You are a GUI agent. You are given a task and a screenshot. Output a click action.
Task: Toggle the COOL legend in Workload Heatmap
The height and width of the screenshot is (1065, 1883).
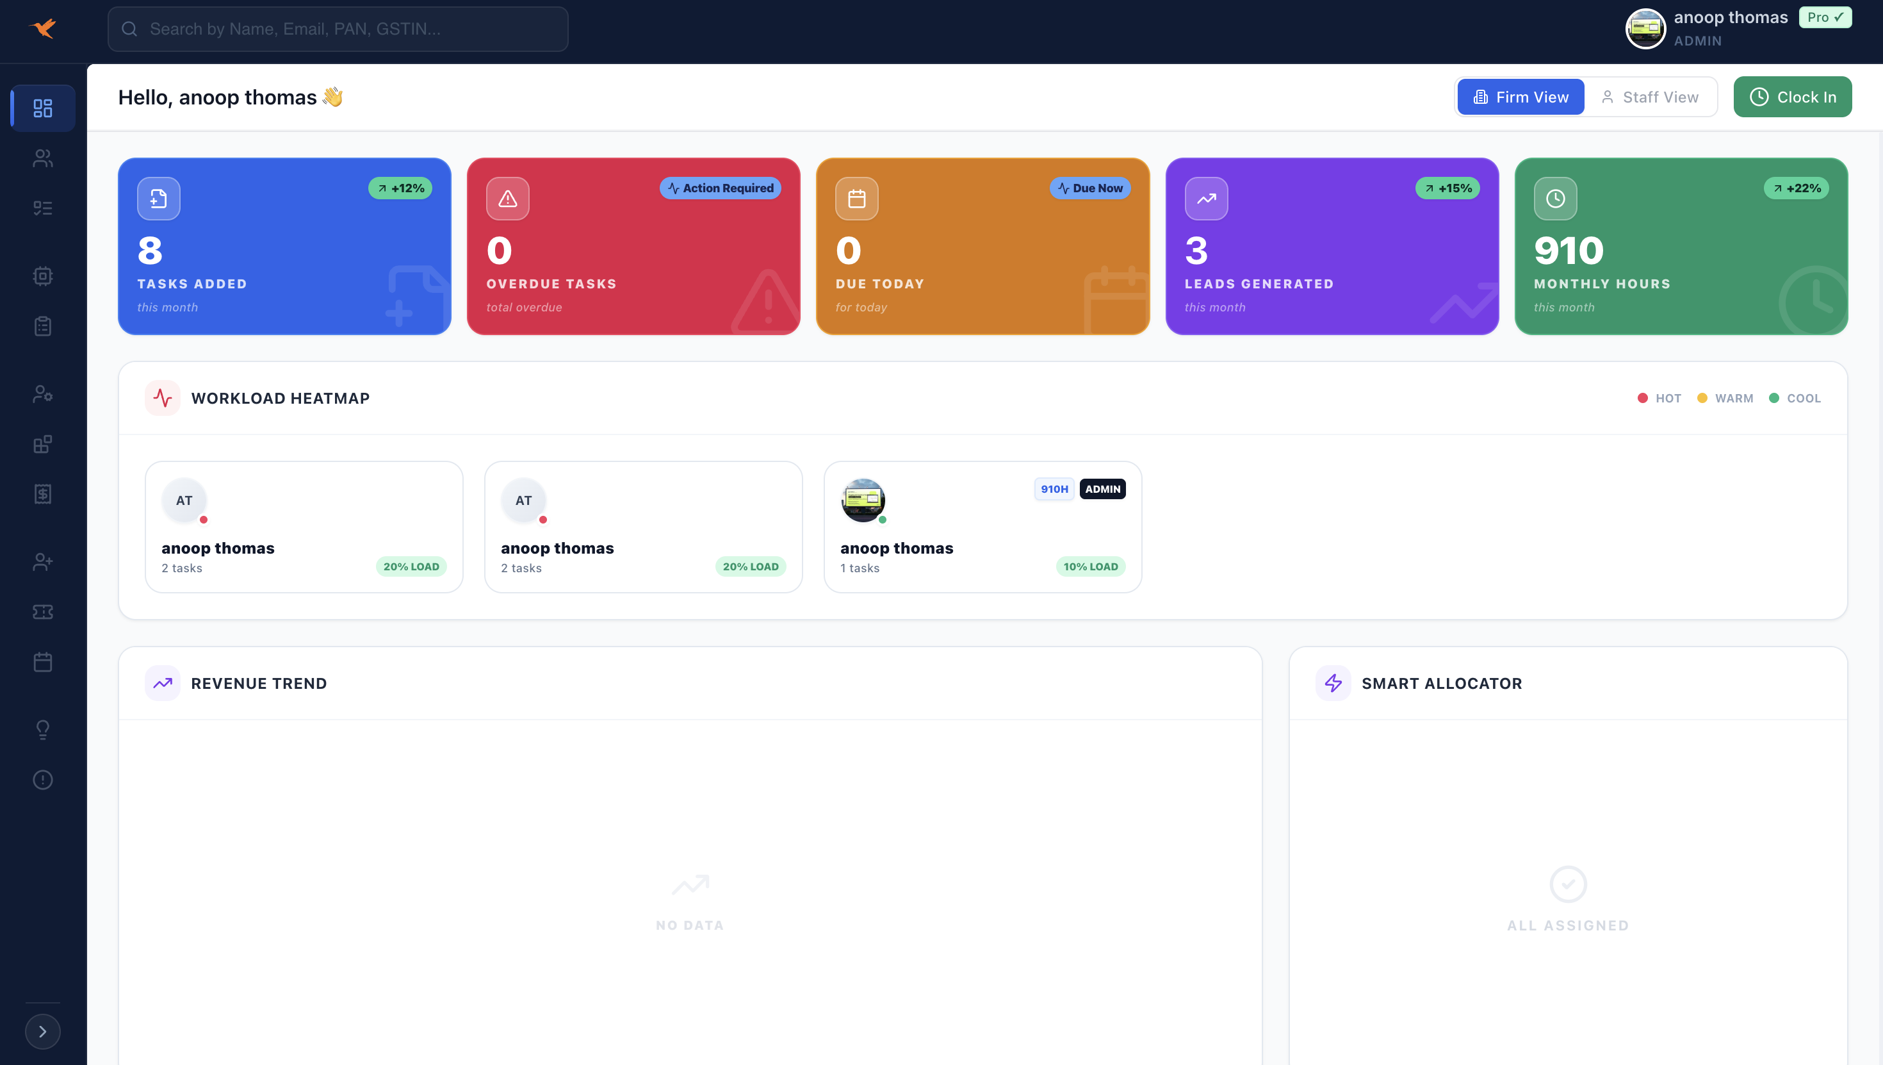(1796, 398)
